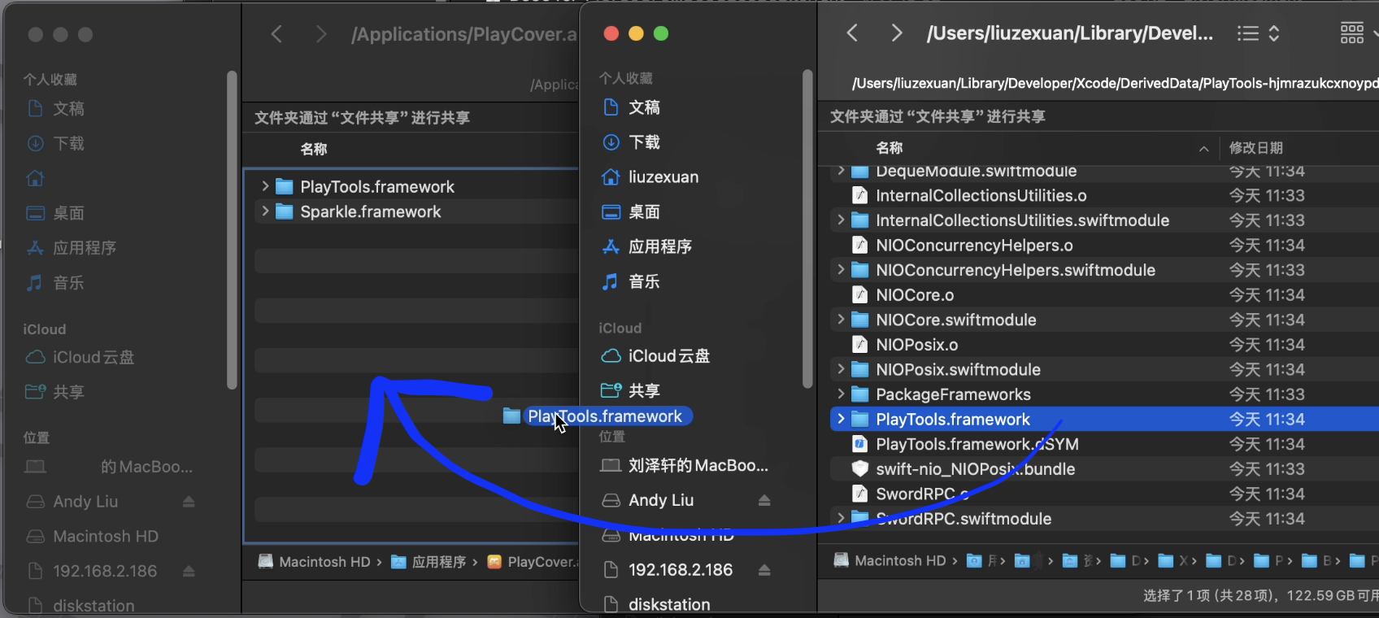
Task: Go forward in the PlayCover Finder window
Action: [320, 34]
